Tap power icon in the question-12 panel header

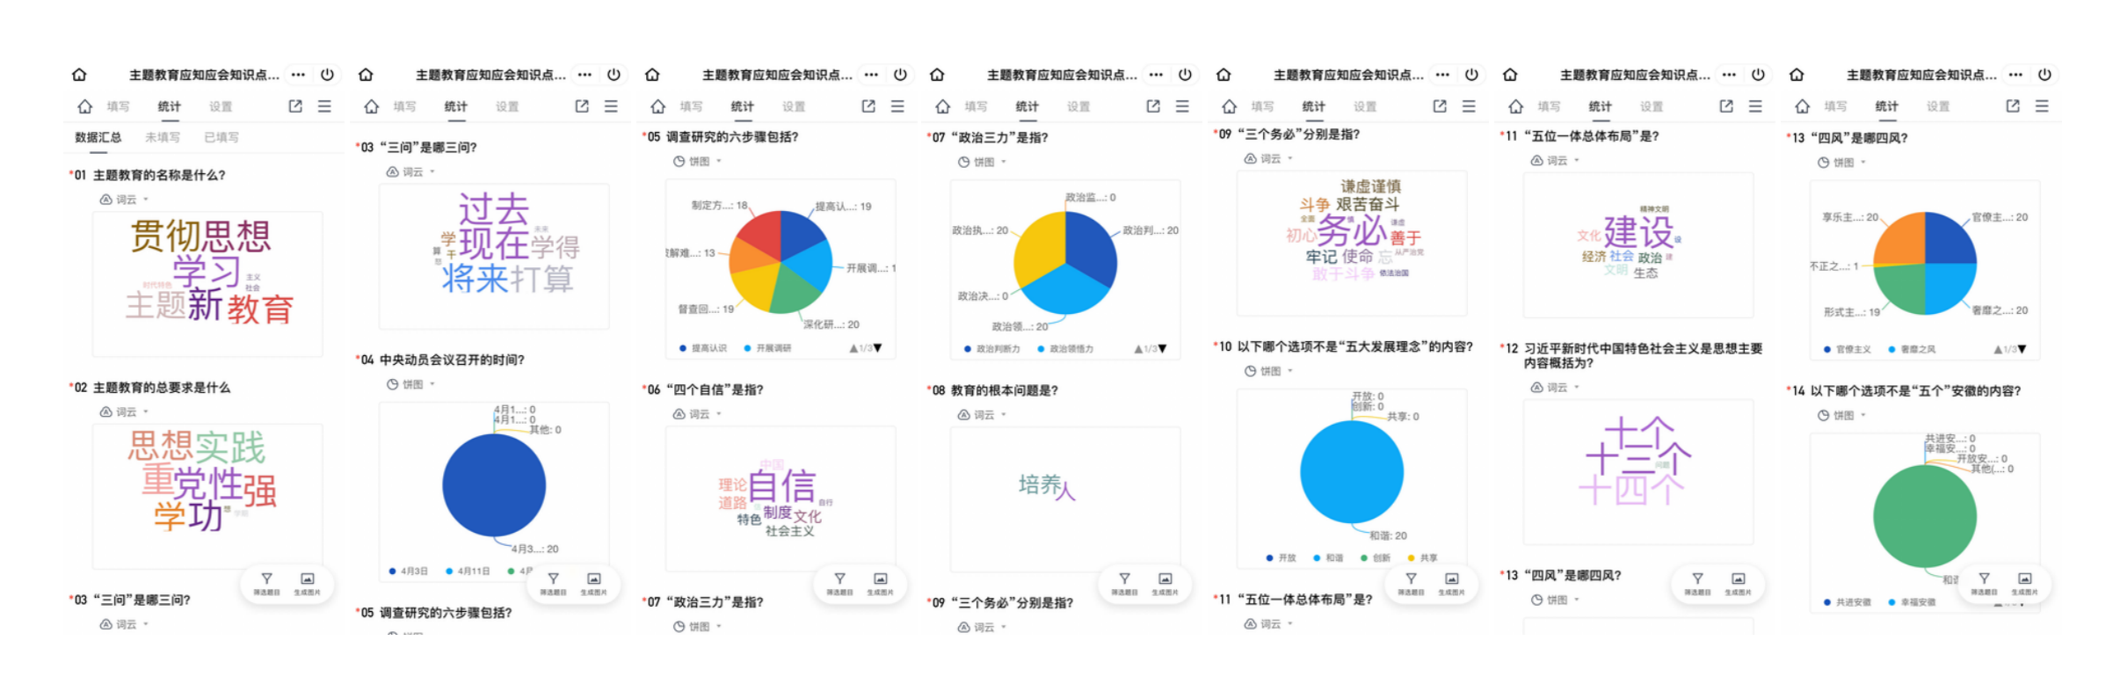[1758, 75]
